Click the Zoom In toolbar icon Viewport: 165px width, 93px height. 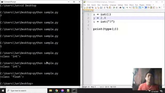coord(127,7)
